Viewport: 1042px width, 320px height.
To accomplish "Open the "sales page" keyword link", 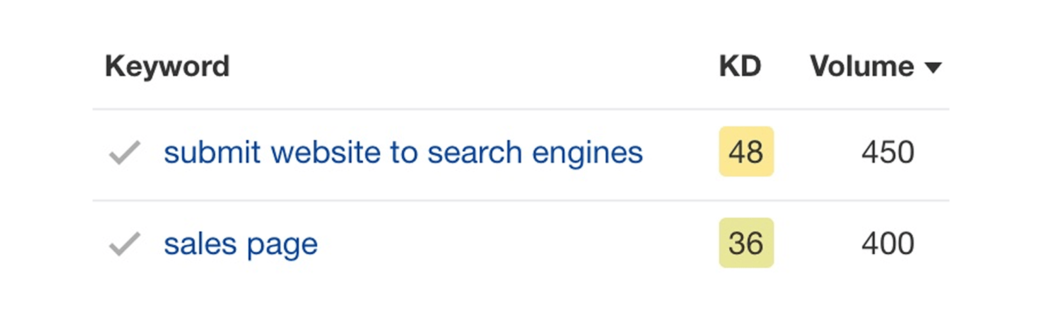I will [241, 244].
